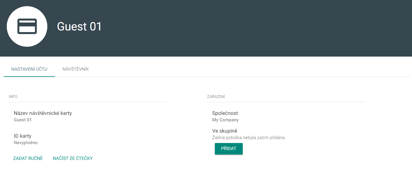This screenshot has height=172, width=412.
Task: Click the Nevyplněno card ID value
Action: click(x=26, y=143)
